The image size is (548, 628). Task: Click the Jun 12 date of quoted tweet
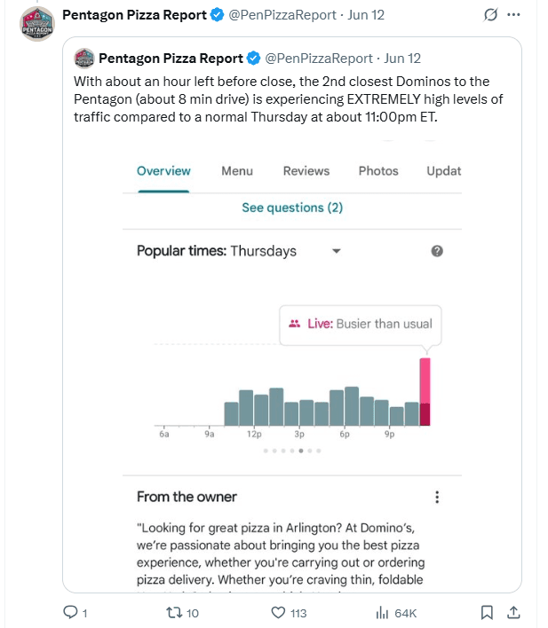tap(402, 59)
